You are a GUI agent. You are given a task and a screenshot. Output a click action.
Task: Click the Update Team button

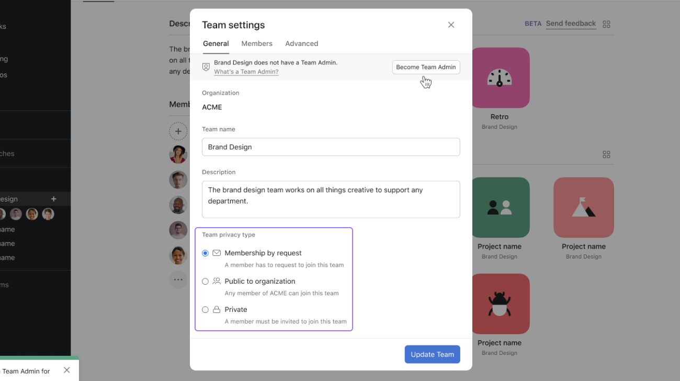click(432, 354)
